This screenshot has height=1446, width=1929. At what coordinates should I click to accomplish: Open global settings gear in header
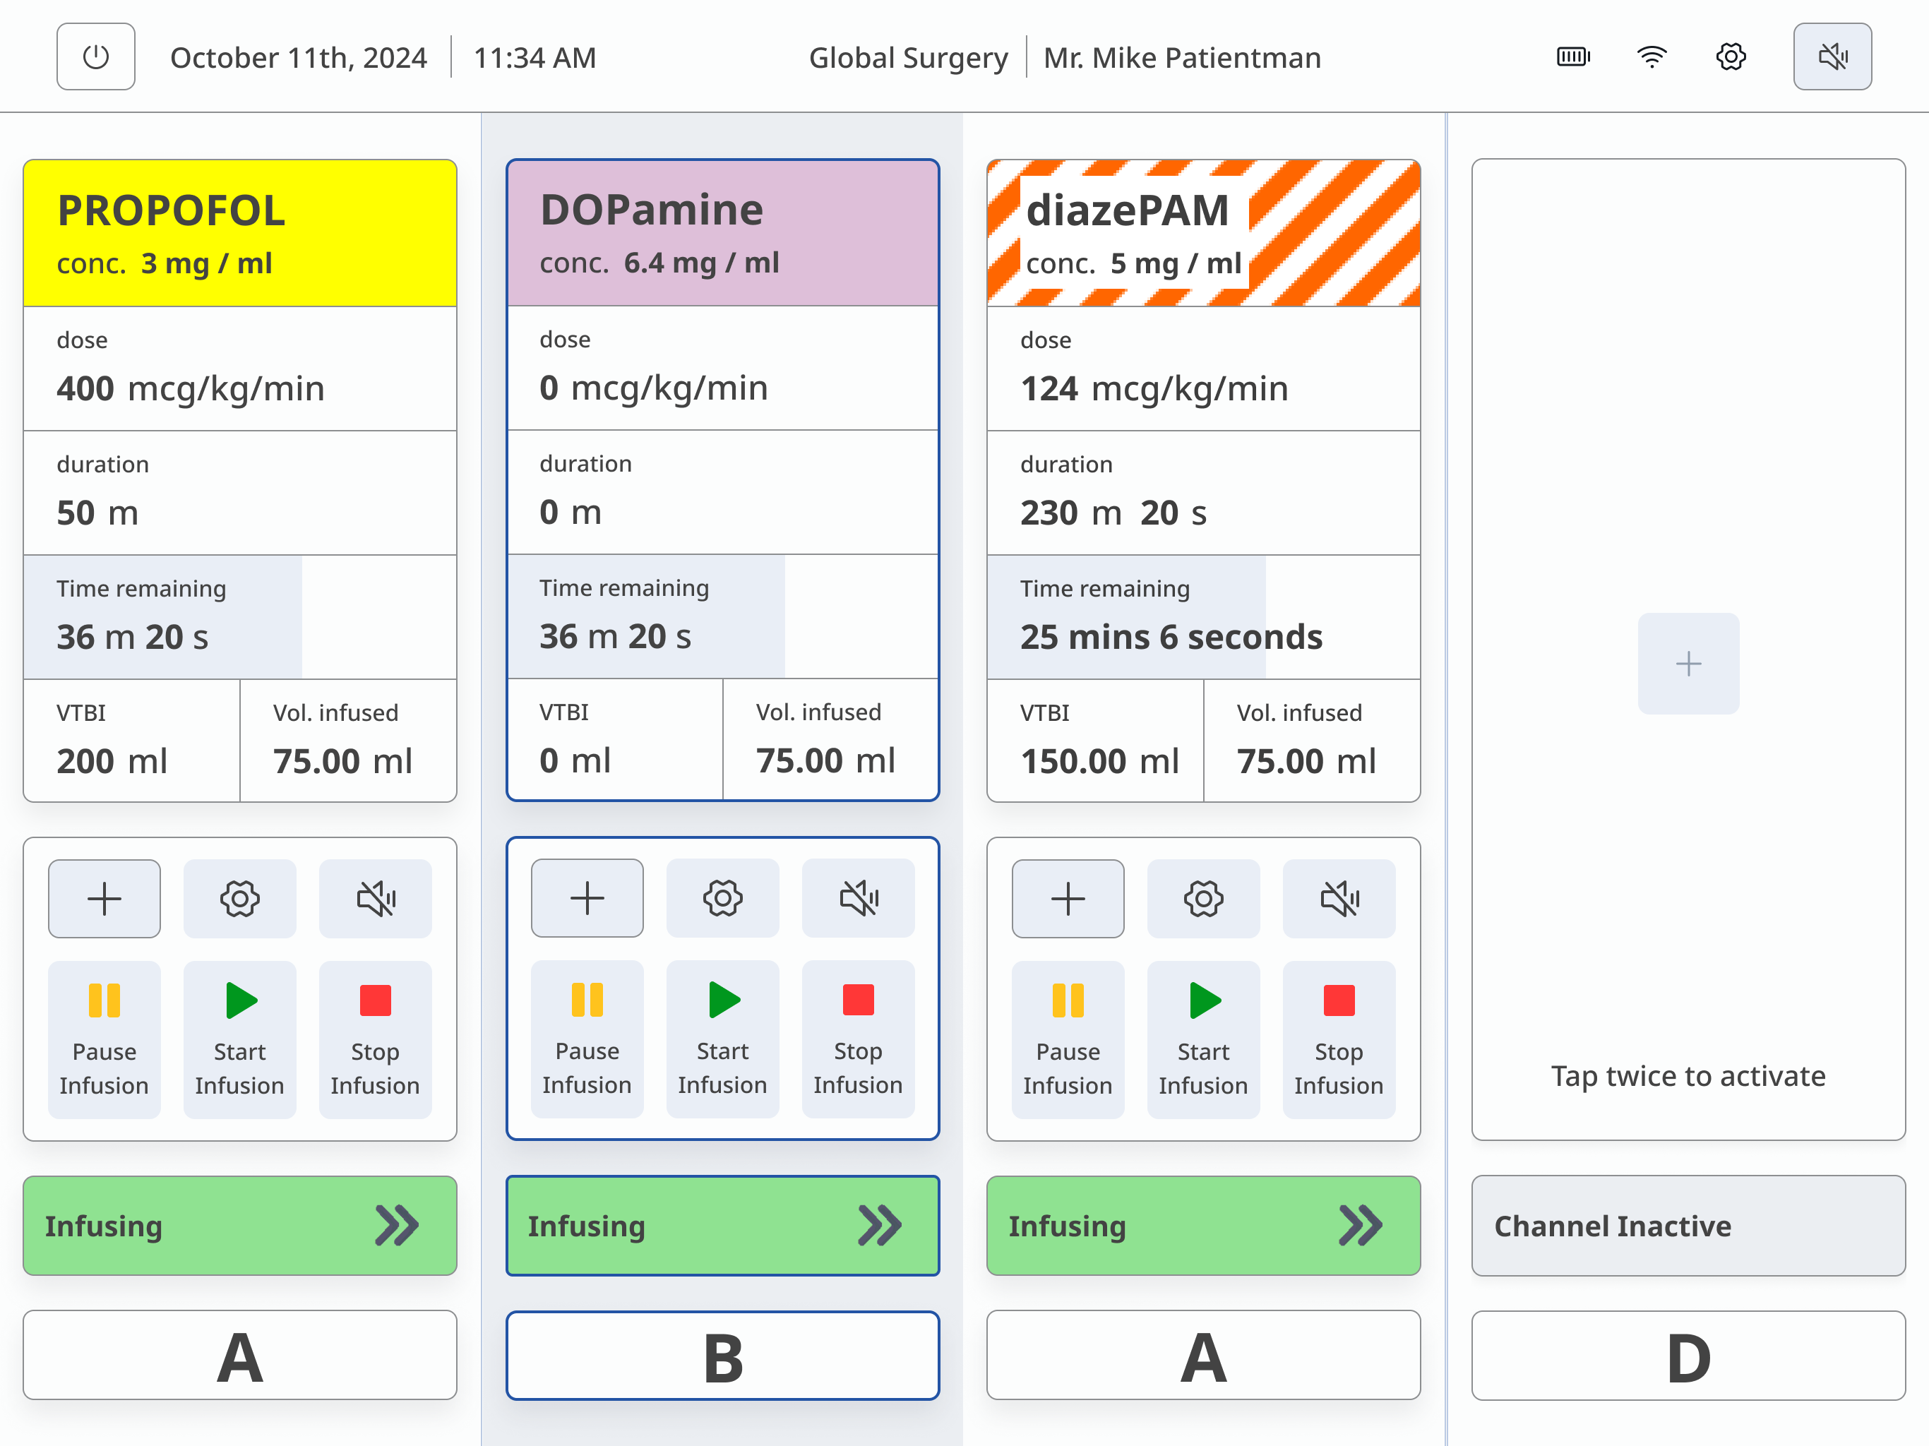pyautogui.click(x=1730, y=58)
